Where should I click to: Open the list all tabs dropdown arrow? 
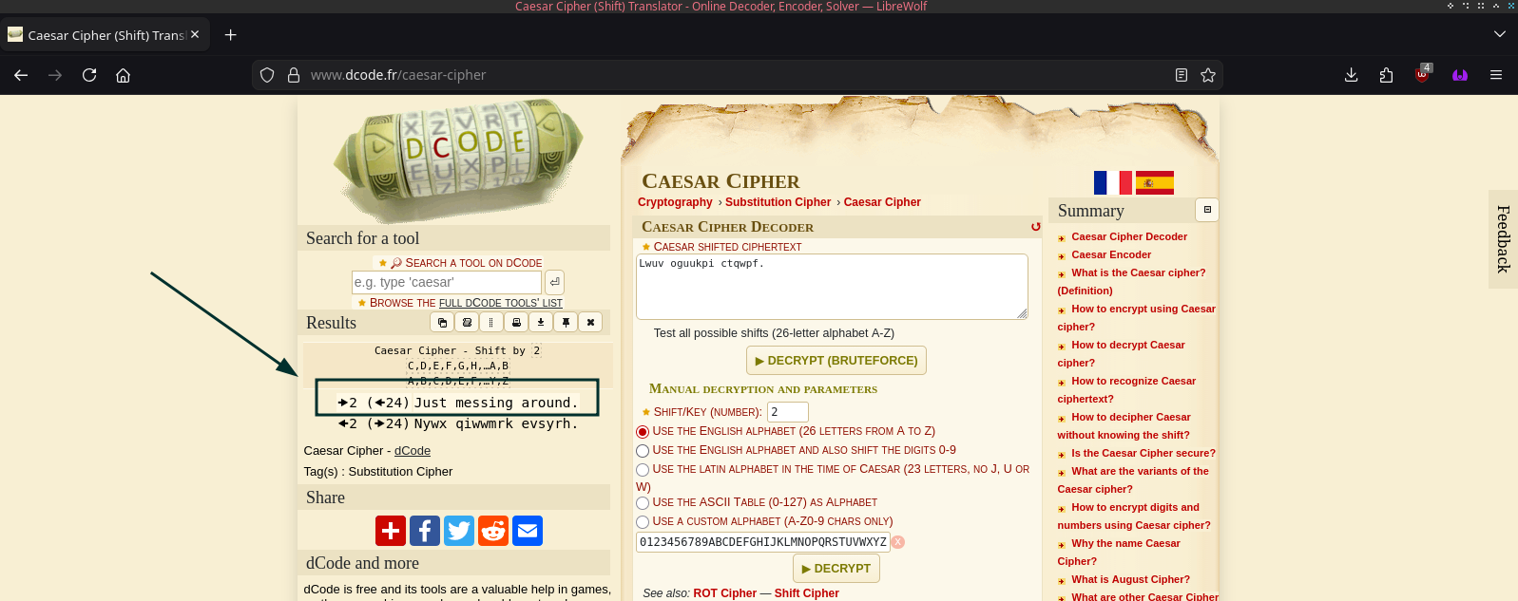click(1500, 34)
